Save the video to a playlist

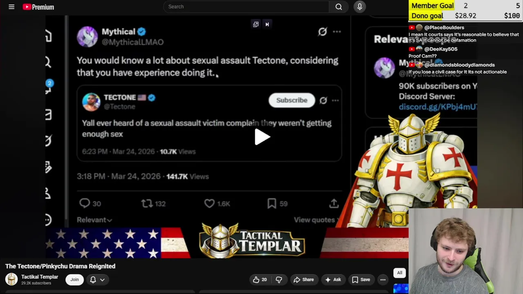[x=361, y=280]
